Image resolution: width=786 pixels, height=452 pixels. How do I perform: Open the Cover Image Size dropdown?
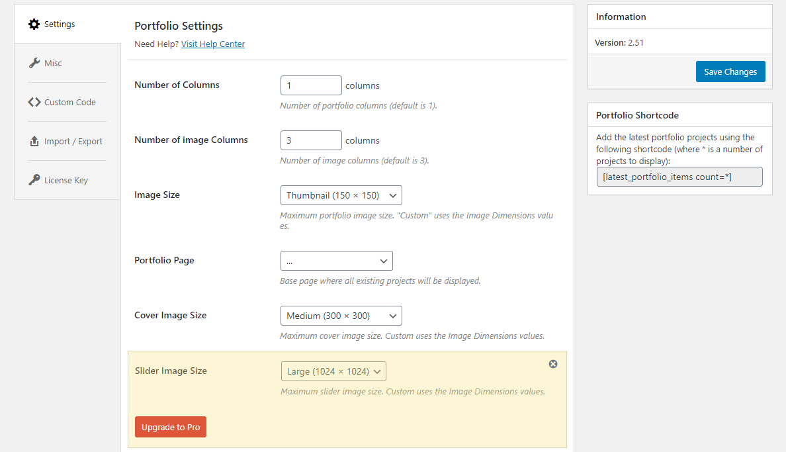(341, 315)
